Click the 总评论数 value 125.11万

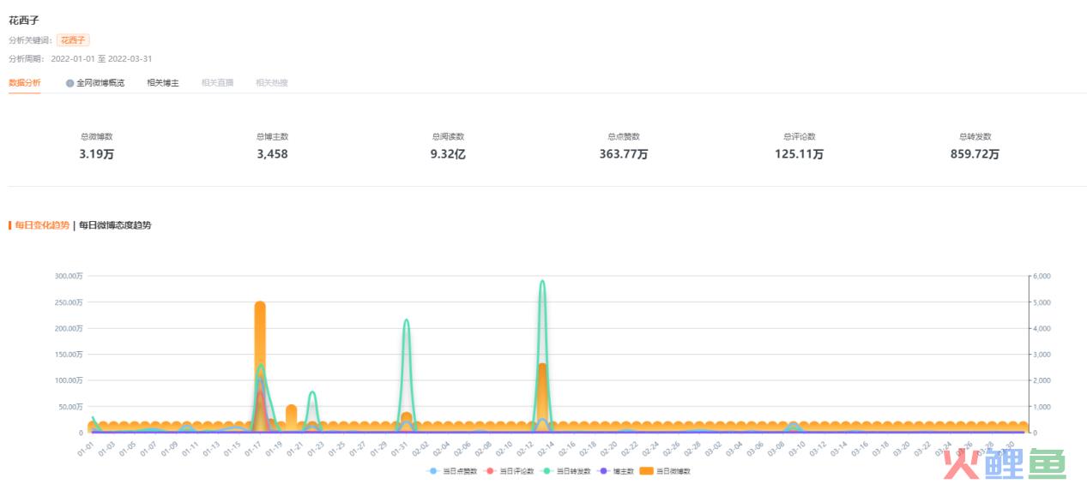pyautogui.click(x=800, y=154)
